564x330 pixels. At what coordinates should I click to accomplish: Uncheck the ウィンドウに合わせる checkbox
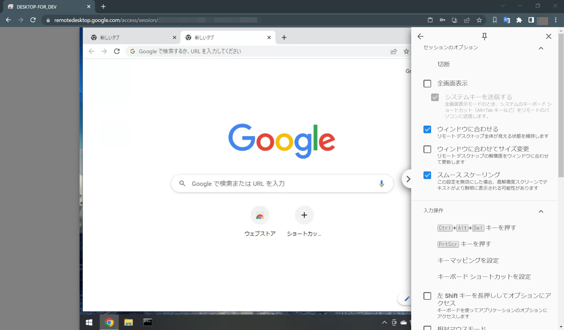[x=427, y=129]
